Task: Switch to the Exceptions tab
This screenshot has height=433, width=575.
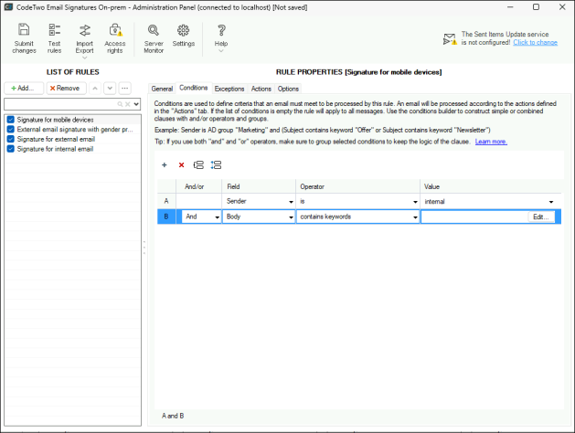Action: [229, 89]
